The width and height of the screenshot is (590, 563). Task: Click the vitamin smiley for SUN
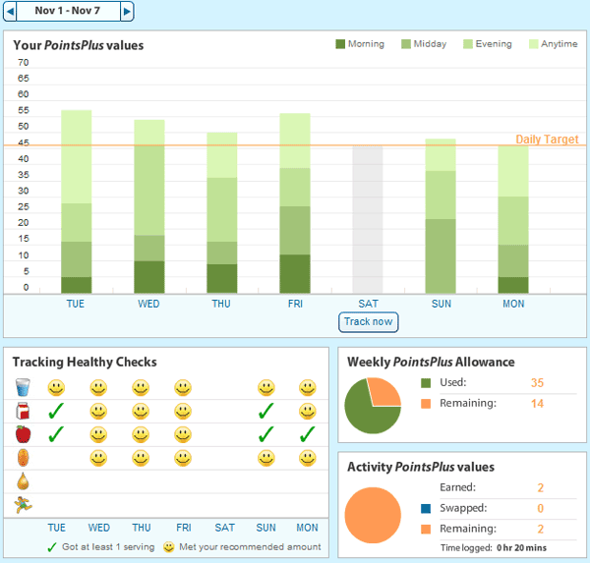click(x=266, y=459)
